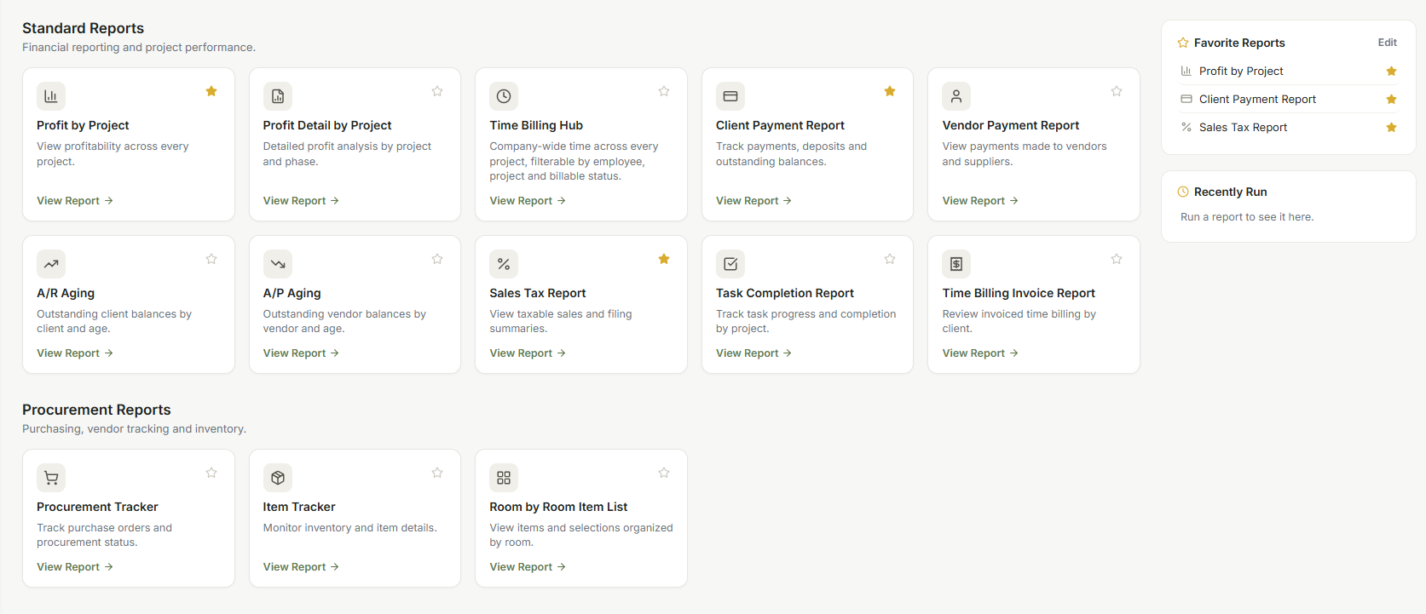Open View Report for Room by Room Item List

click(528, 567)
